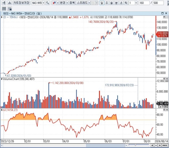Expand the 변경 dropdown arrow
This screenshot has width=169, height=148.
point(67,3)
